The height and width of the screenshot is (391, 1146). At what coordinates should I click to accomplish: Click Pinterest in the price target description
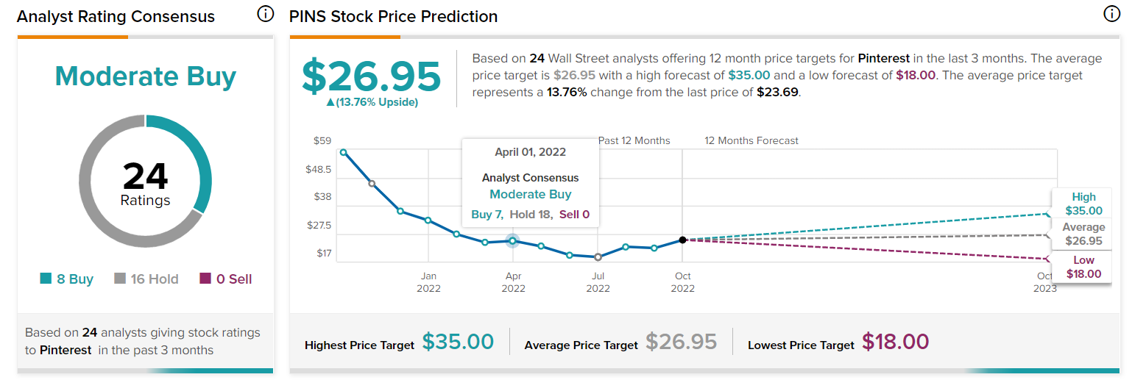[883, 58]
